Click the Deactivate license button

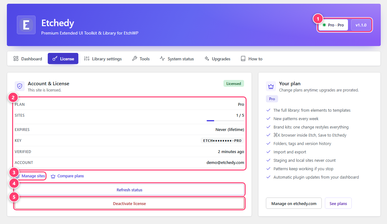tap(130, 203)
